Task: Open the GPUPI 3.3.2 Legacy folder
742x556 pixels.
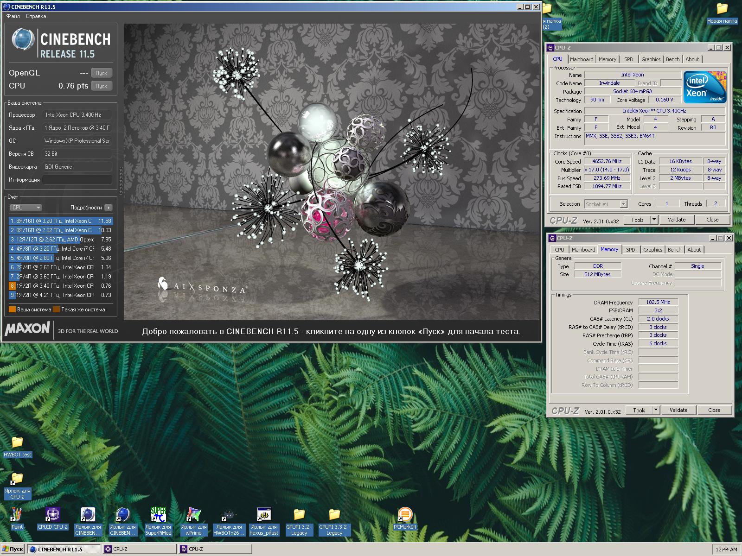Action: [334, 514]
